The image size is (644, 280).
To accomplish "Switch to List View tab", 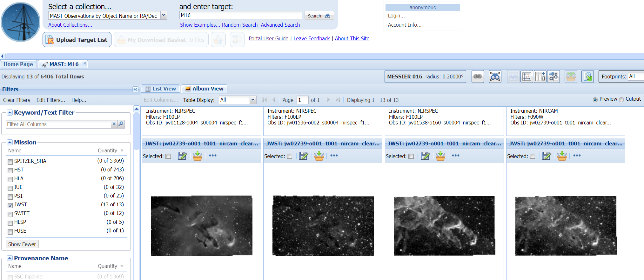I will (161, 89).
